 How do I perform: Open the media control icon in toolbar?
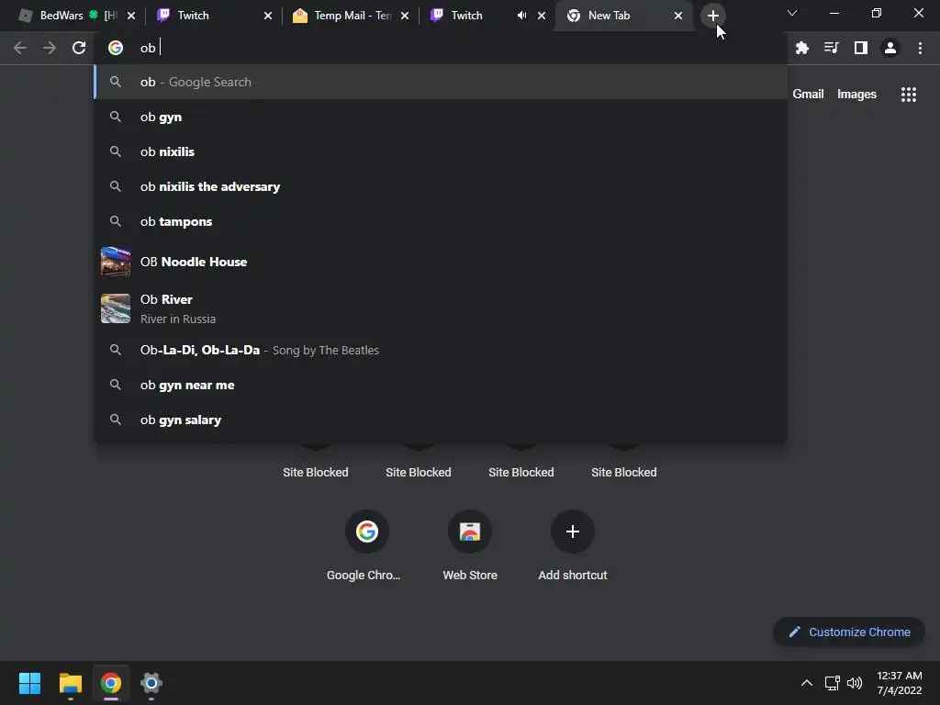tap(831, 48)
